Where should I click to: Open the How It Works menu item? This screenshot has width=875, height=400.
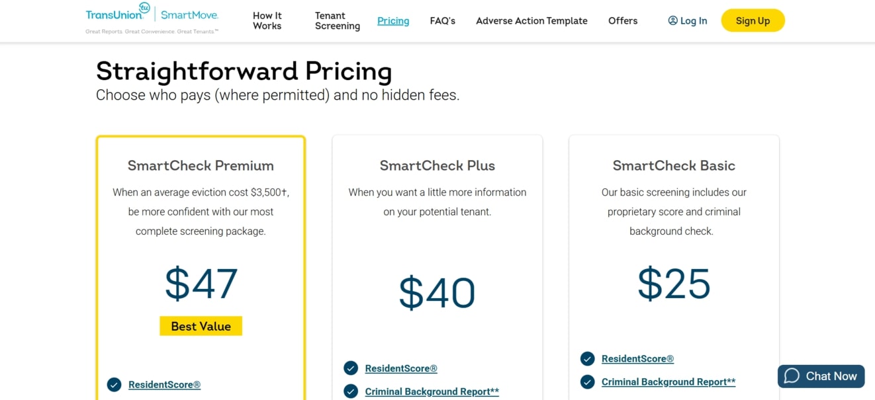tap(267, 20)
